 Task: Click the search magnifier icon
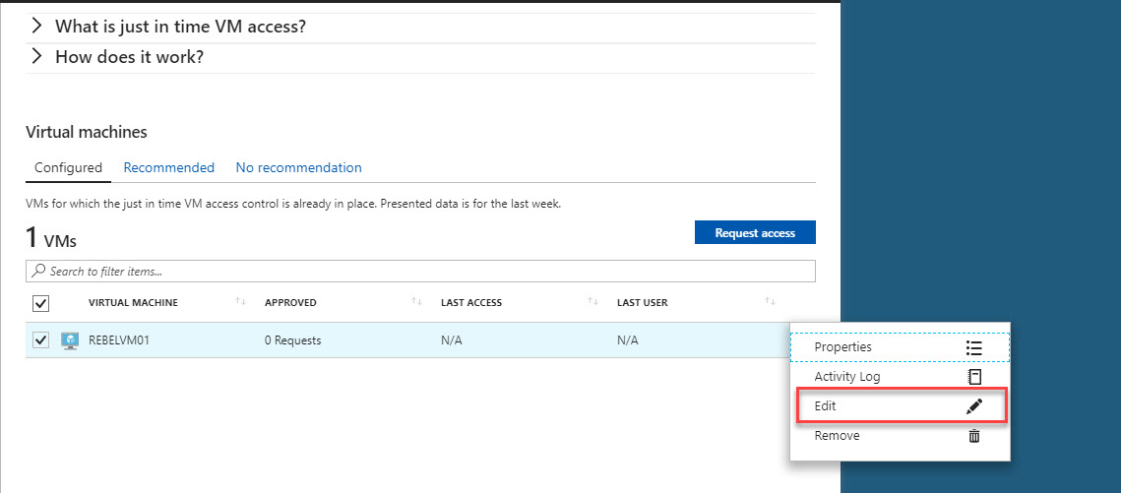click(x=37, y=271)
